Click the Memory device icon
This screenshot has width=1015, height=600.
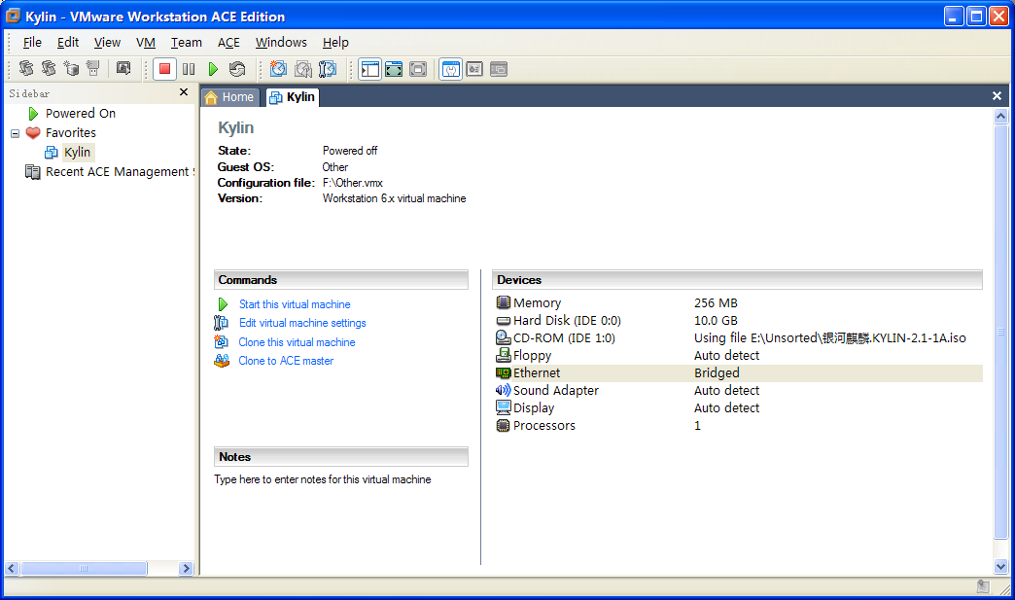503,302
